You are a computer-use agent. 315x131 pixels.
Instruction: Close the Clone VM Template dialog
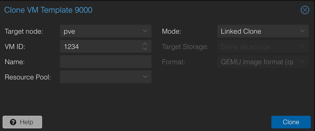click(305, 10)
